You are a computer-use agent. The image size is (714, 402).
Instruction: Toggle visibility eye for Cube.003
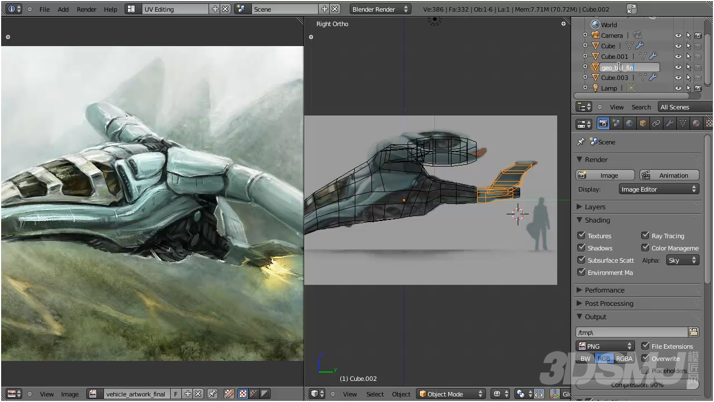pyautogui.click(x=678, y=77)
